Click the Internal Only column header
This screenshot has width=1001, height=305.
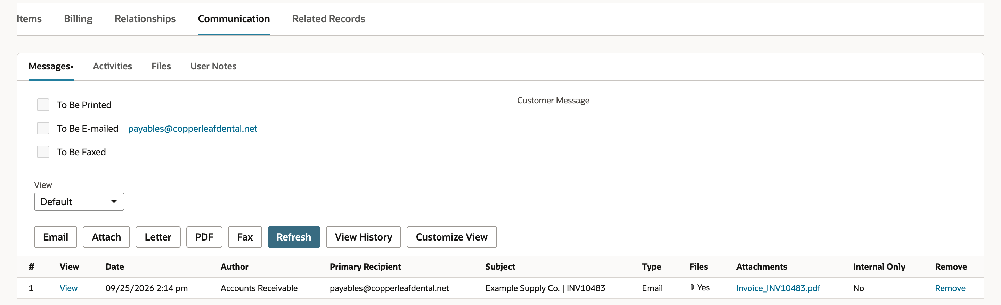click(x=879, y=267)
